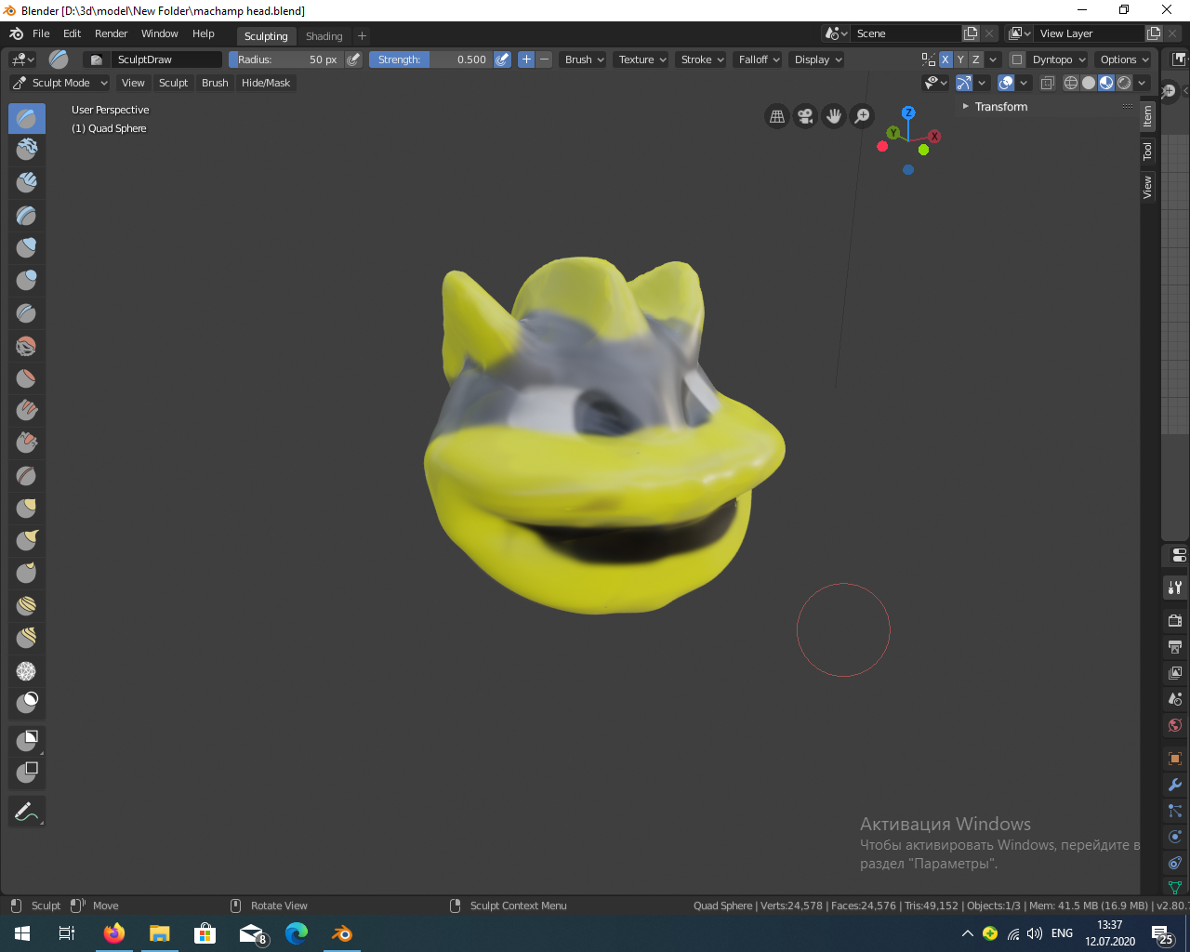Select the Box Mask tool
Screen dimensions: 1190x952
pyautogui.click(x=27, y=741)
